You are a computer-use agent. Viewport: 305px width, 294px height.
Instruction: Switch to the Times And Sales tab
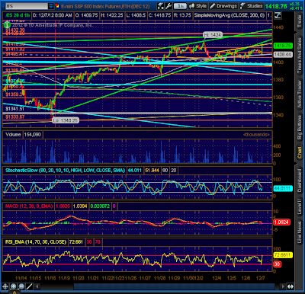tap(300, 56)
